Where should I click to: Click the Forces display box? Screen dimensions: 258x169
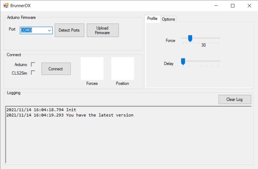click(92, 68)
